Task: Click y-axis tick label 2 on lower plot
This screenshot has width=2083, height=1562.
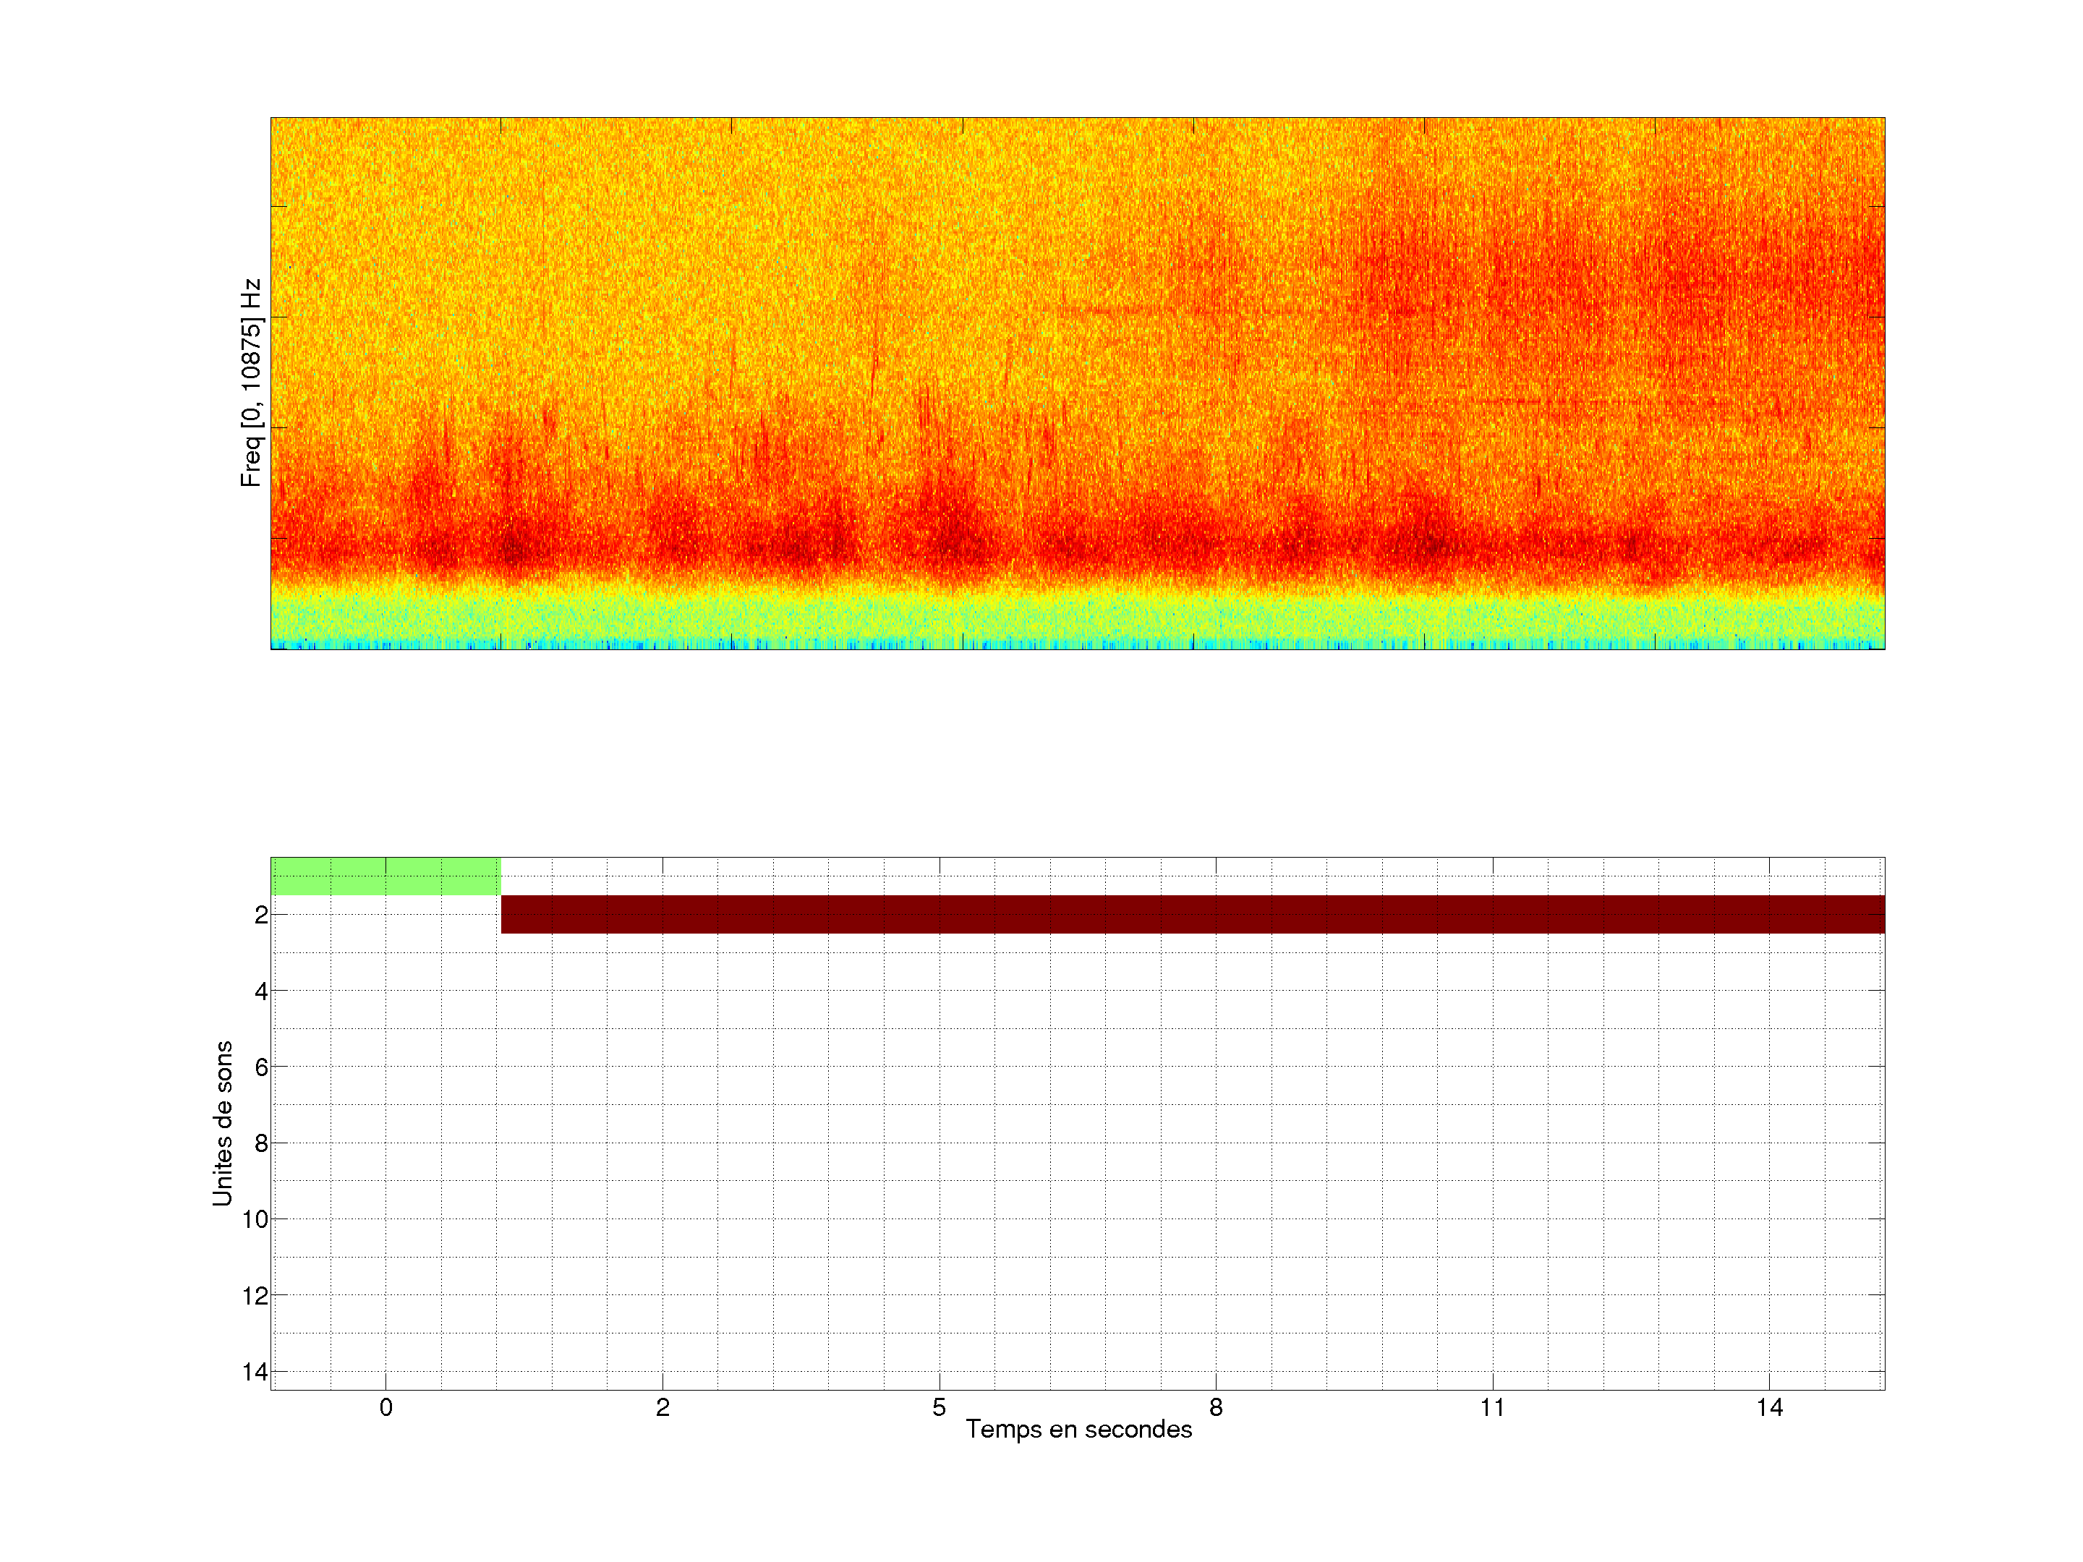Action: [261, 916]
